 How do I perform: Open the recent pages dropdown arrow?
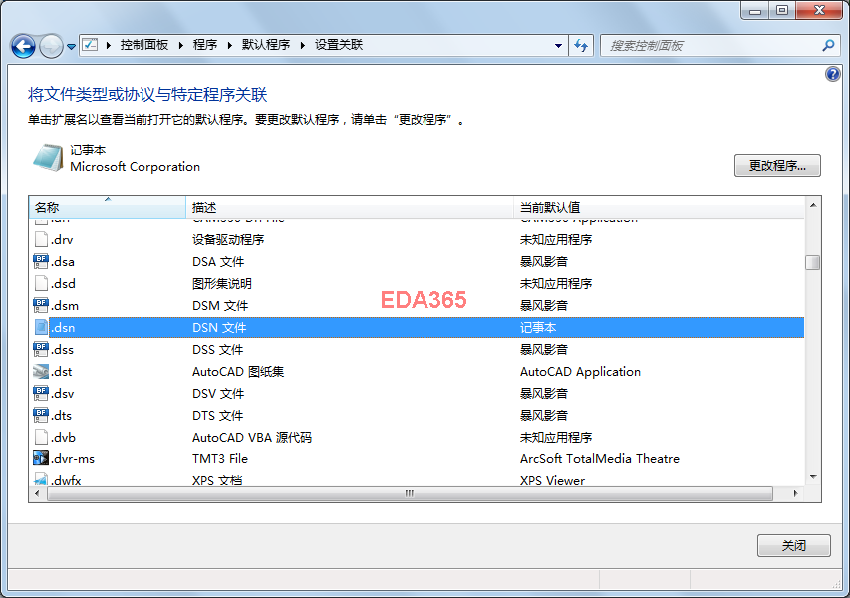(x=71, y=47)
